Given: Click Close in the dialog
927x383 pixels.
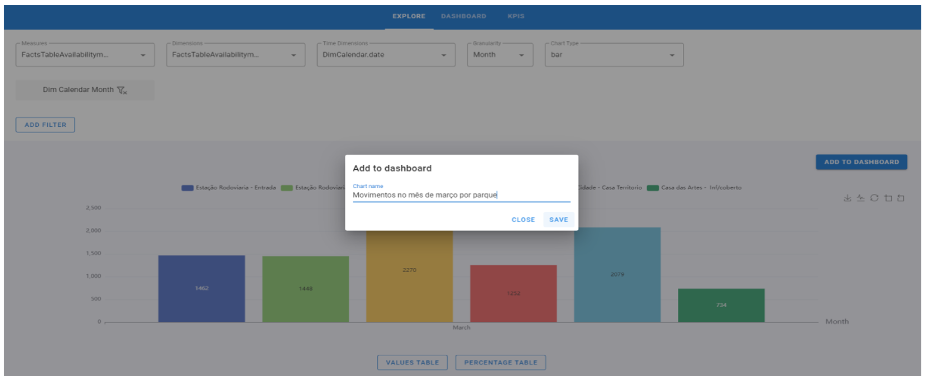Looking at the screenshot, I should click(x=523, y=220).
